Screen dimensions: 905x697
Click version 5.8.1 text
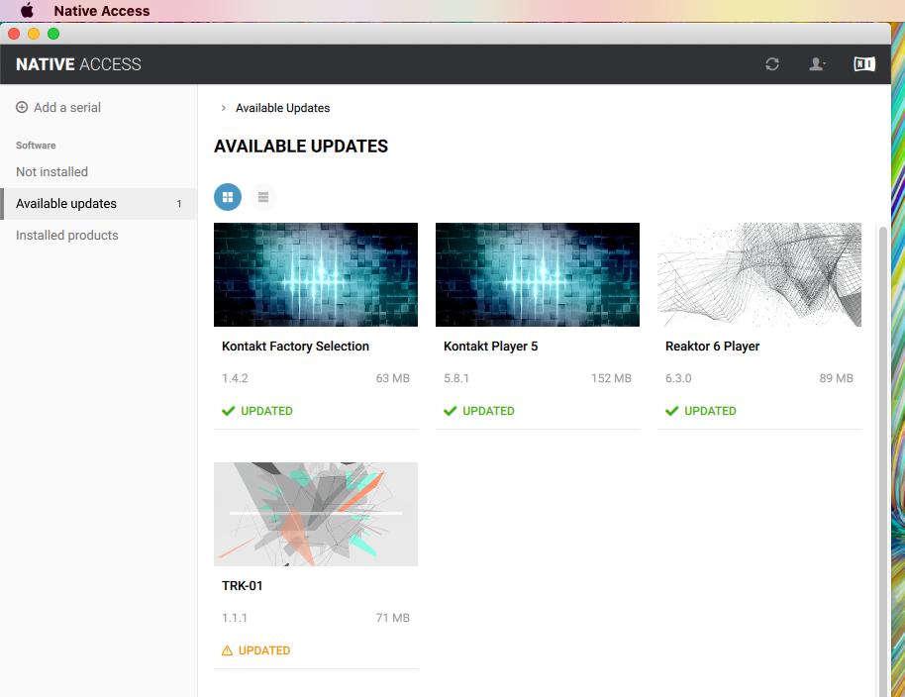(x=456, y=378)
